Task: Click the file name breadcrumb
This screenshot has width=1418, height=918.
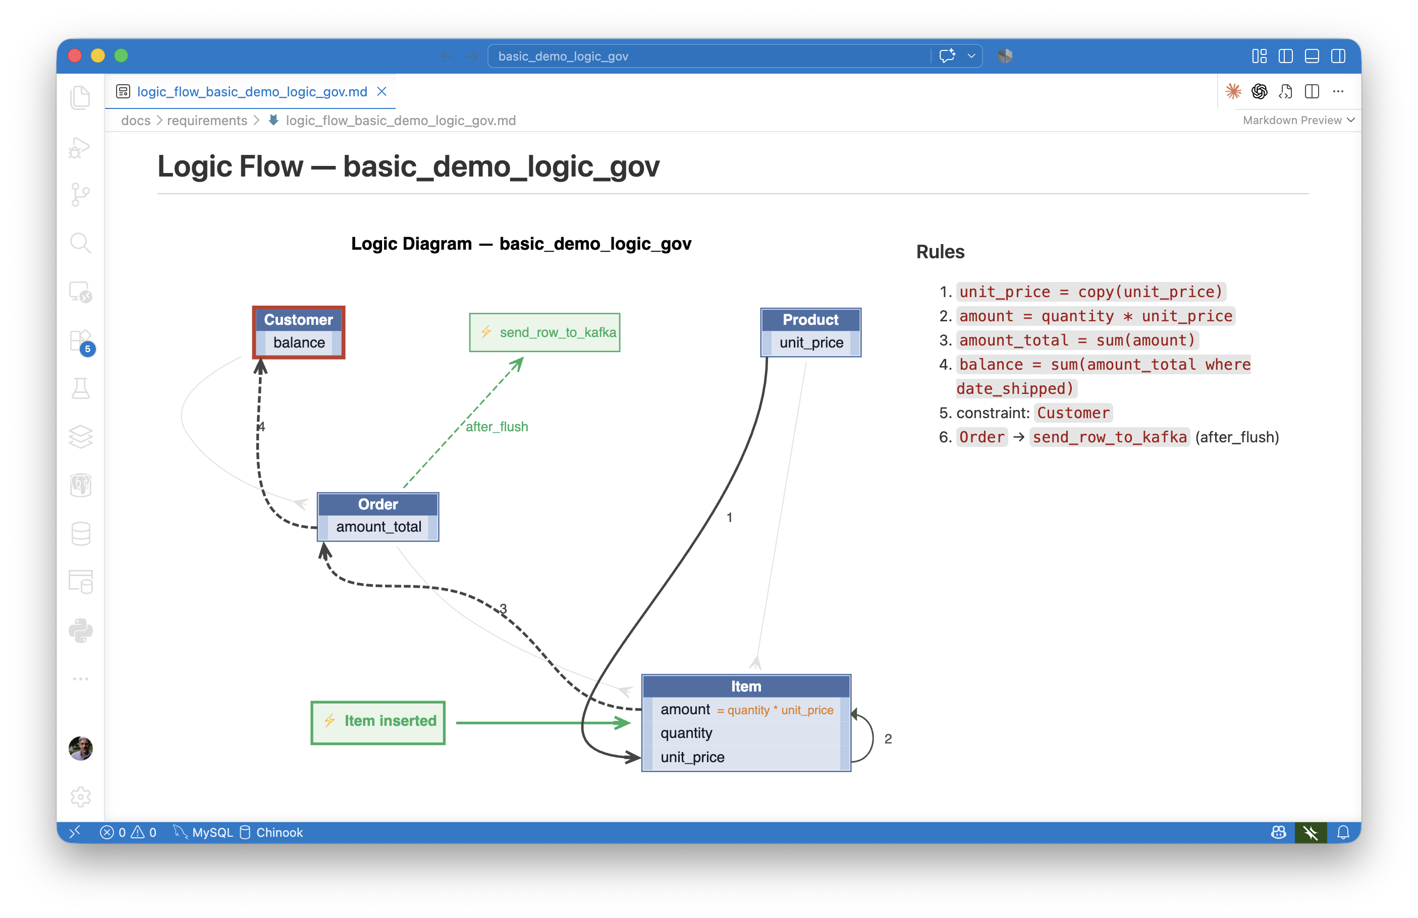Action: [400, 121]
